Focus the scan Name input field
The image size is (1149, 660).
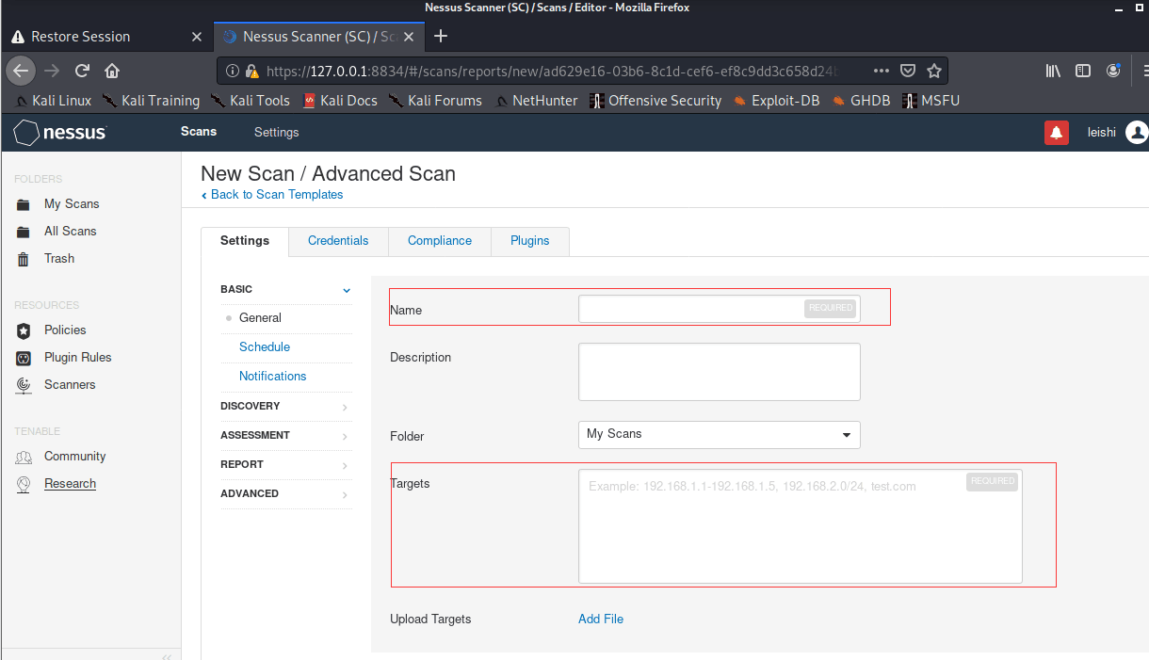point(720,309)
